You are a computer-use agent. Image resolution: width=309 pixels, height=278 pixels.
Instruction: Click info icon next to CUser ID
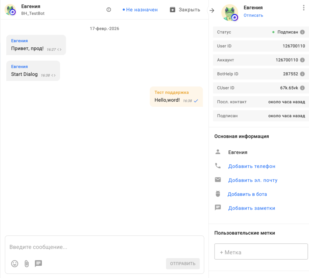tap(302, 88)
